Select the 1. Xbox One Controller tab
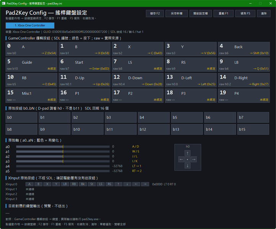 pos(30,26)
